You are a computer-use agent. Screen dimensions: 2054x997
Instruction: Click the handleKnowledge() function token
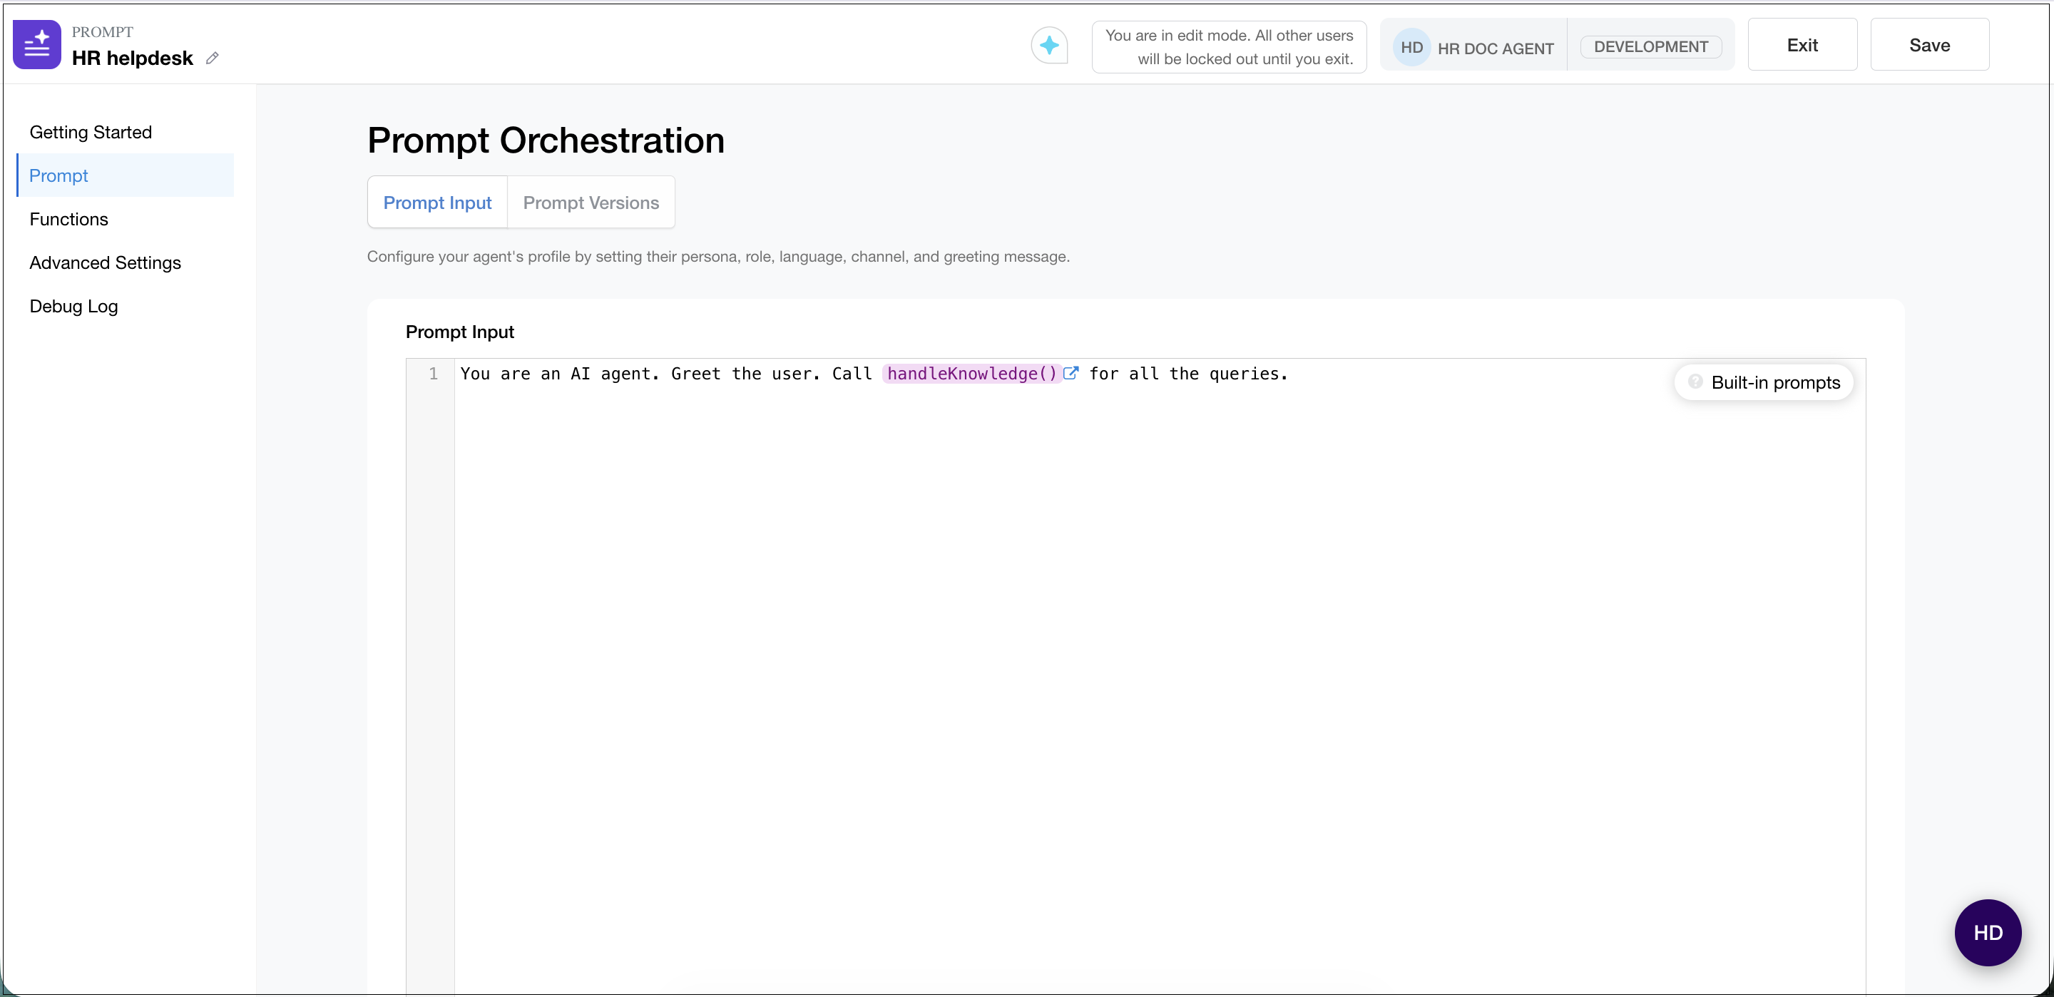coord(971,373)
